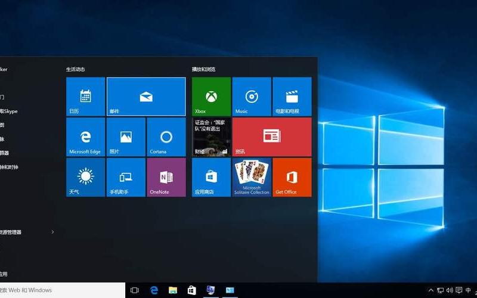Open File Explorer from the taskbar

(x=173, y=290)
